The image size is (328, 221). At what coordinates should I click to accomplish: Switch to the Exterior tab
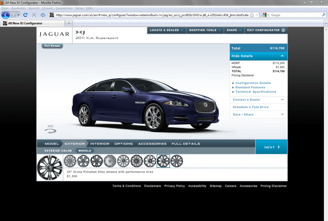point(75,144)
